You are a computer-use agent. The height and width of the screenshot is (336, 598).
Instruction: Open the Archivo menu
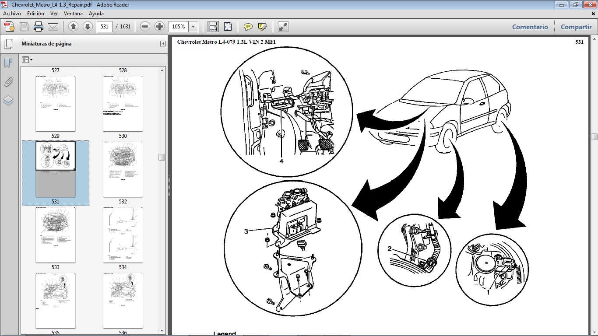(x=11, y=14)
